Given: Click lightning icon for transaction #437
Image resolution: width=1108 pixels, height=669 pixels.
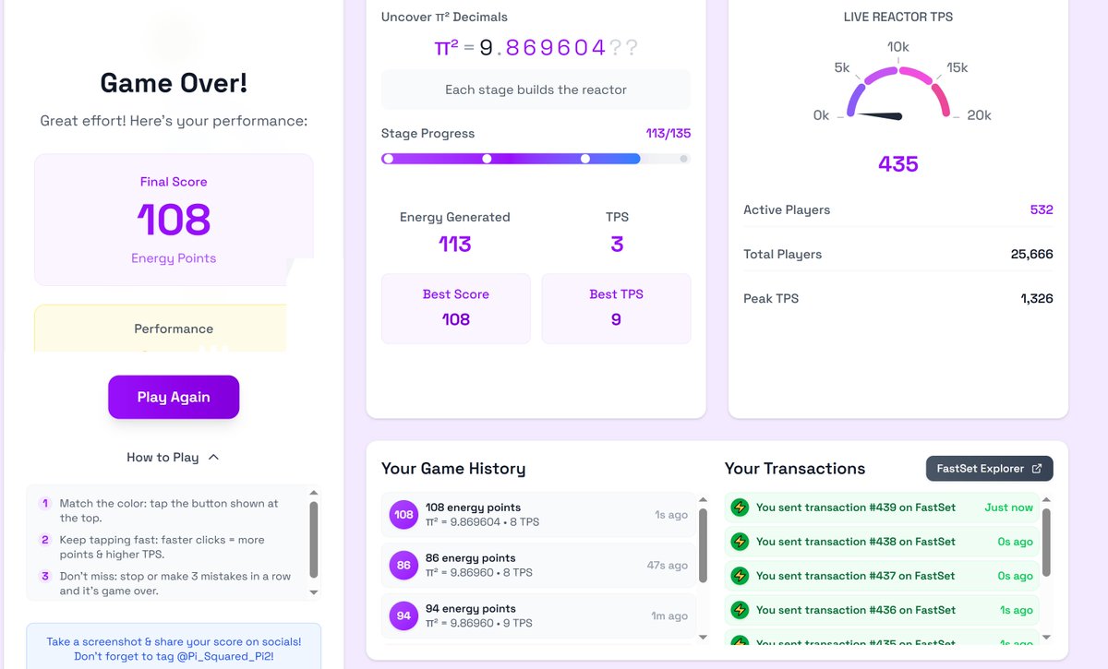Looking at the screenshot, I should [740, 576].
